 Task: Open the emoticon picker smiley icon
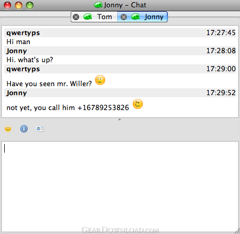click(x=8, y=129)
